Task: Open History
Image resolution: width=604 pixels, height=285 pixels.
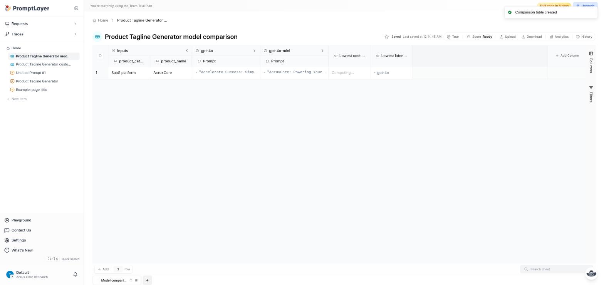Action: (584, 37)
